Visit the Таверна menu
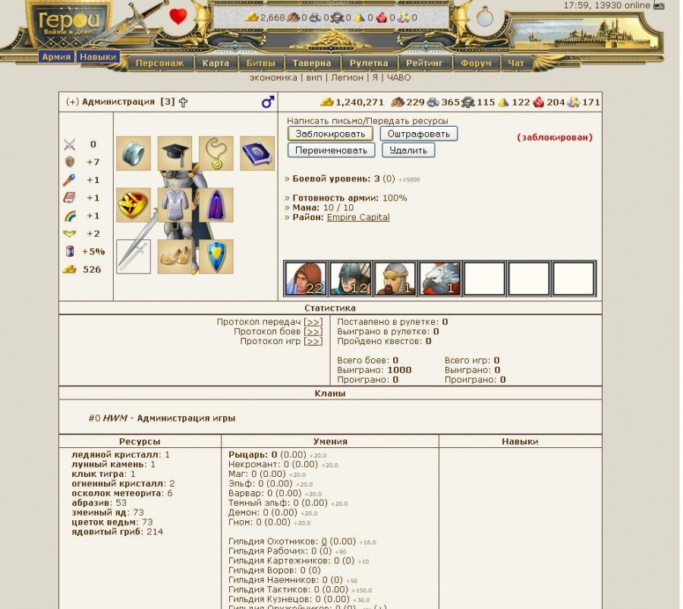This screenshot has height=609, width=683. click(x=312, y=63)
